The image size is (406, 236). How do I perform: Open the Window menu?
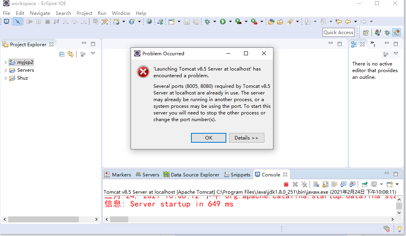tap(121, 13)
